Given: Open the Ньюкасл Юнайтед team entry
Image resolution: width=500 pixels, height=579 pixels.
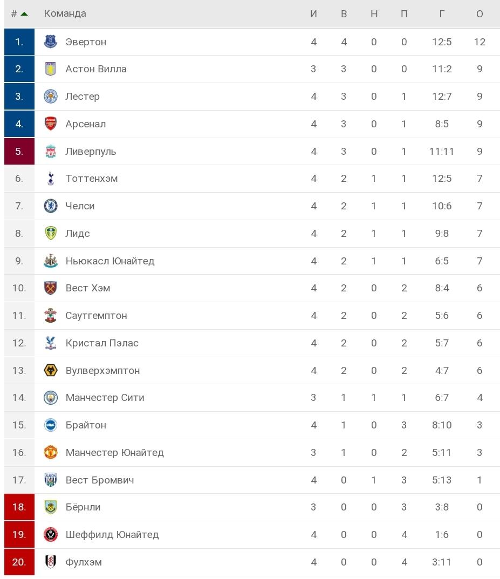Looking at the screenshot, I should [x=111, y=261].
